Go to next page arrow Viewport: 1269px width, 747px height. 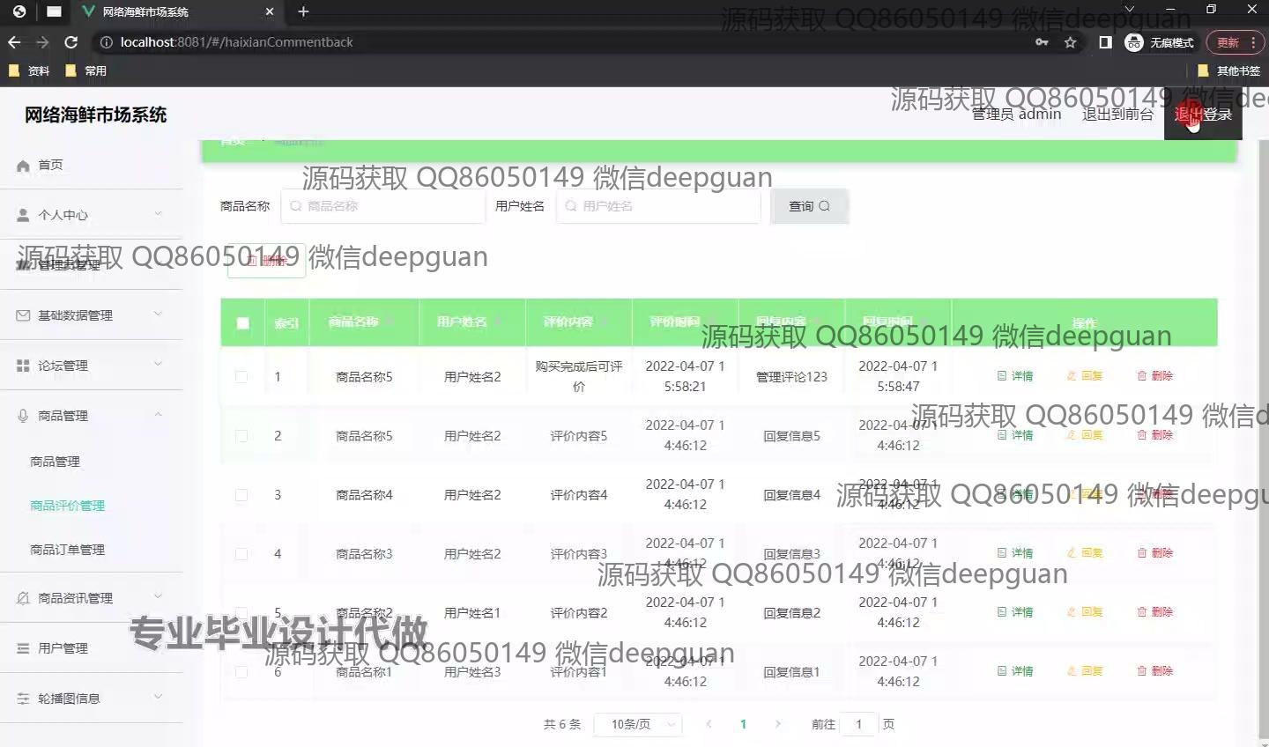pos(777,724)
